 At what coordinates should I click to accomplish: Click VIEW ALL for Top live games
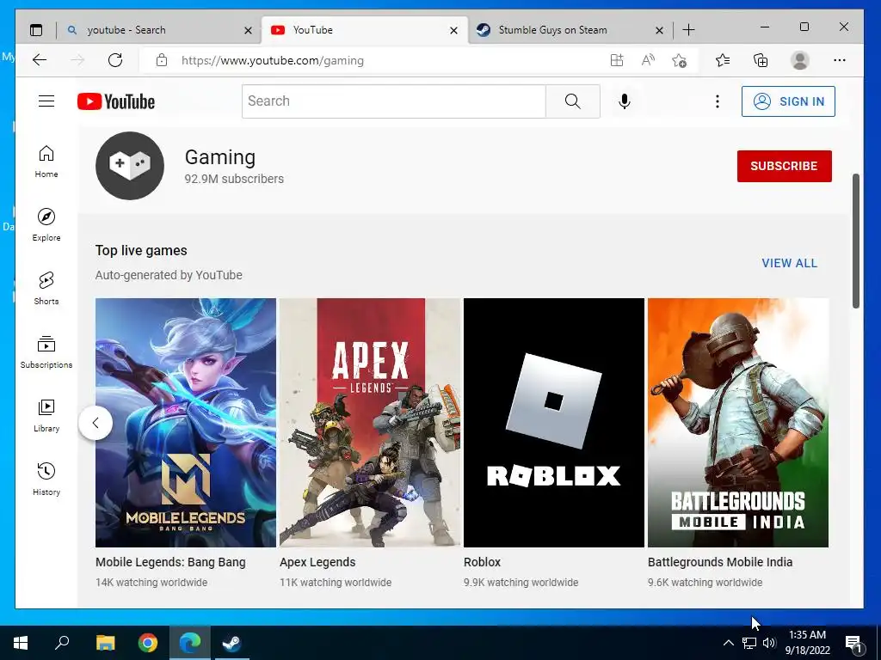(789, 263)
